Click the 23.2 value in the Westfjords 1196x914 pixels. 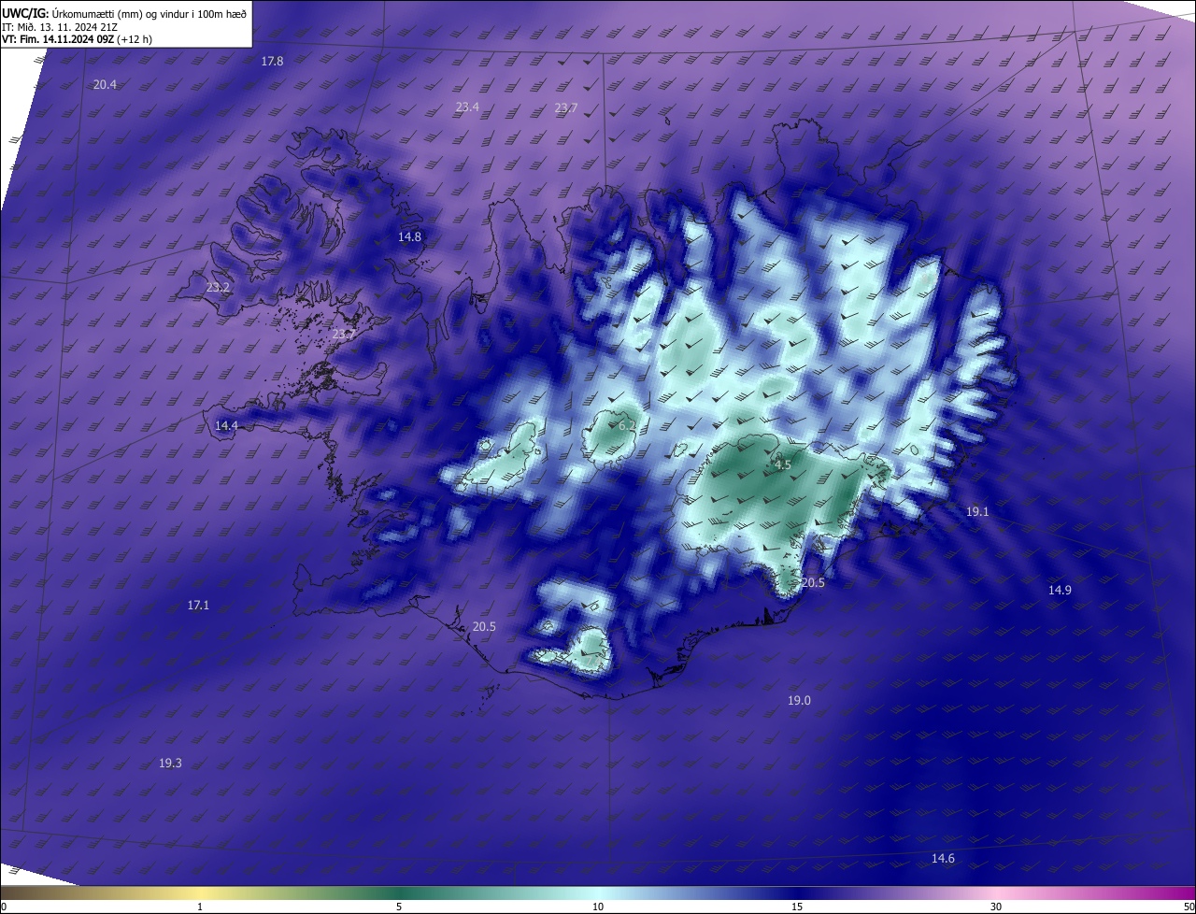pyautogui.click(x=218, y=287)
